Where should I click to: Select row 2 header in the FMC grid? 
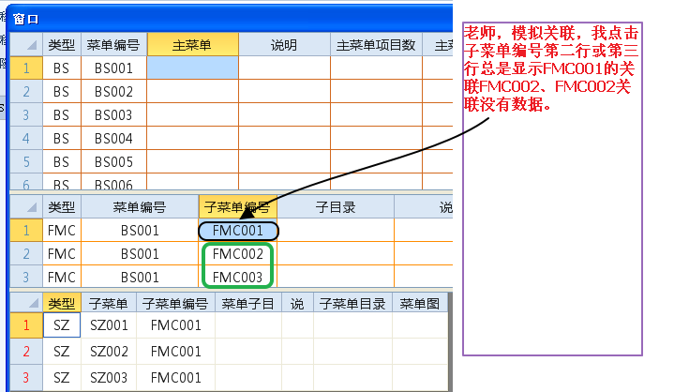point(26,253)
